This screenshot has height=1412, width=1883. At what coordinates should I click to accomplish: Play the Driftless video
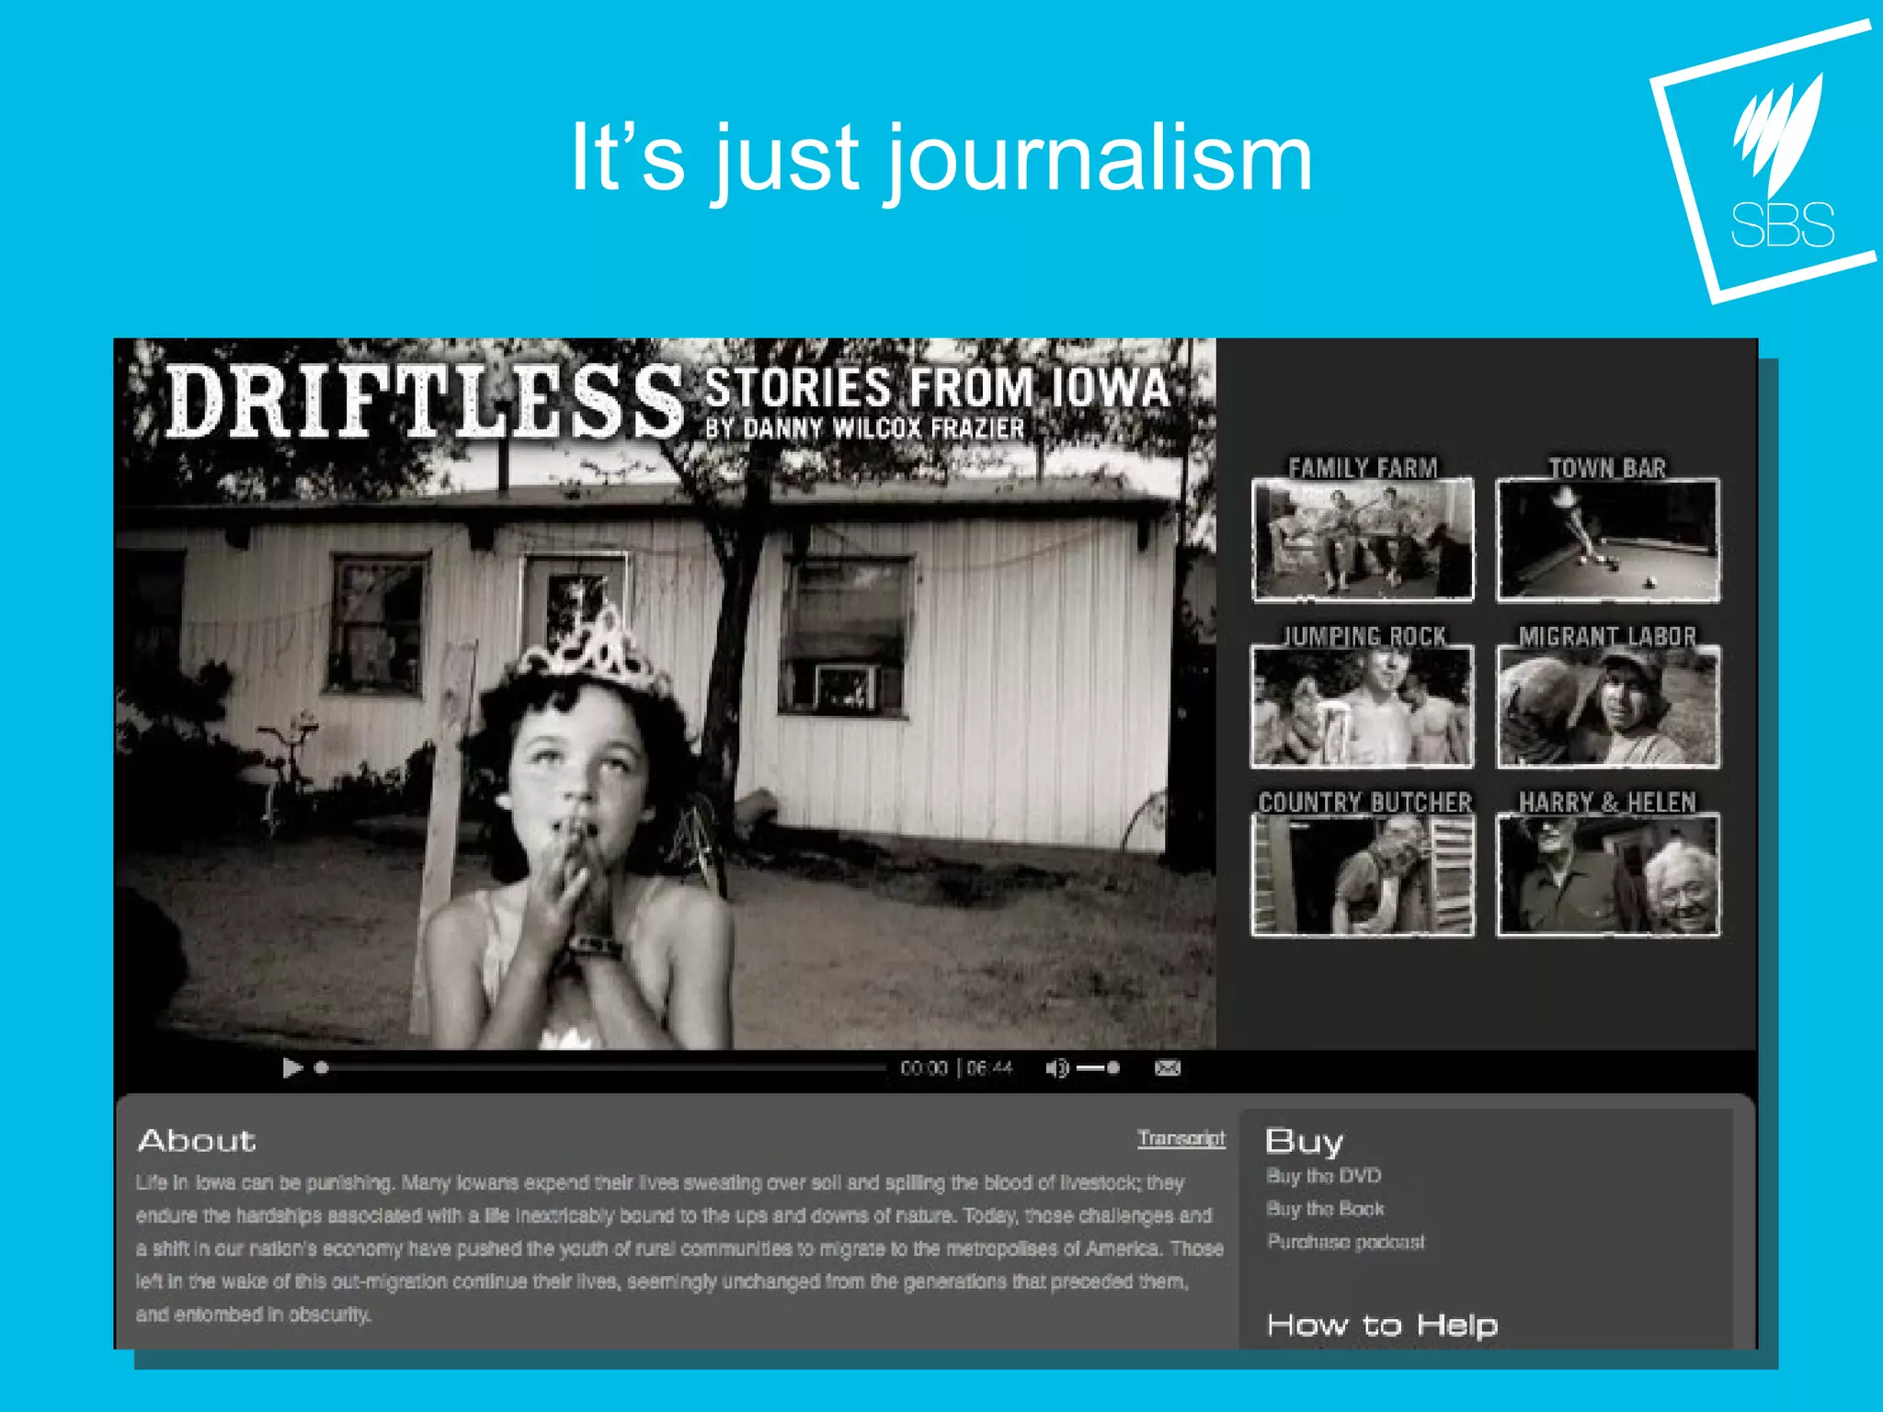(292, 1067)
